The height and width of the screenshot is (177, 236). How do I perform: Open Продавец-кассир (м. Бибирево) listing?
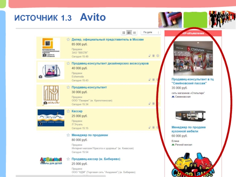coord(96,159)
